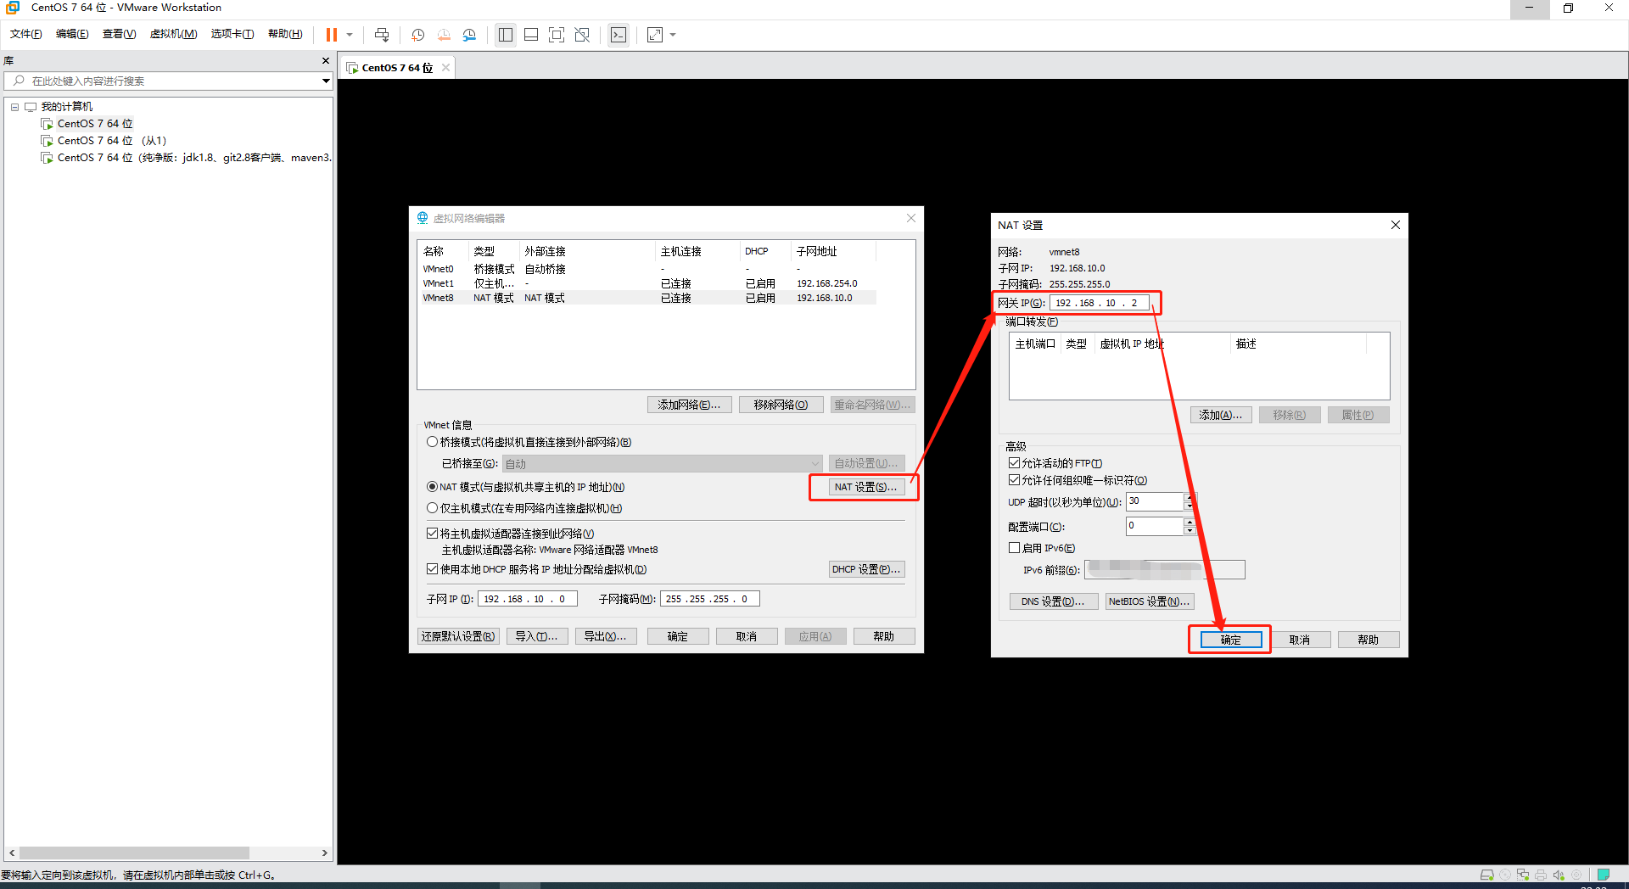Click 添加网络(E)... button
The height and width of the screenshot is (889, 1629).
click(x=689, y=405)
